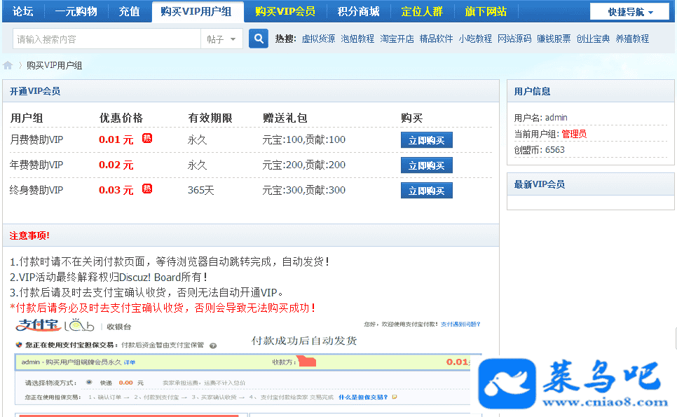Viewport: 677px width, 417px height.
Task: Click the 菜鸟吧 bird logo watermark
Action: click(x=507, y=383)
